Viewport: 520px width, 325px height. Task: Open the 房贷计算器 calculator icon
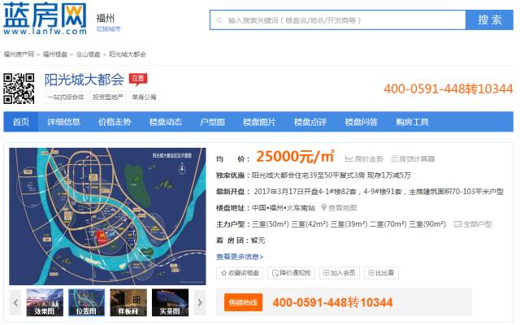pos(394,159)
